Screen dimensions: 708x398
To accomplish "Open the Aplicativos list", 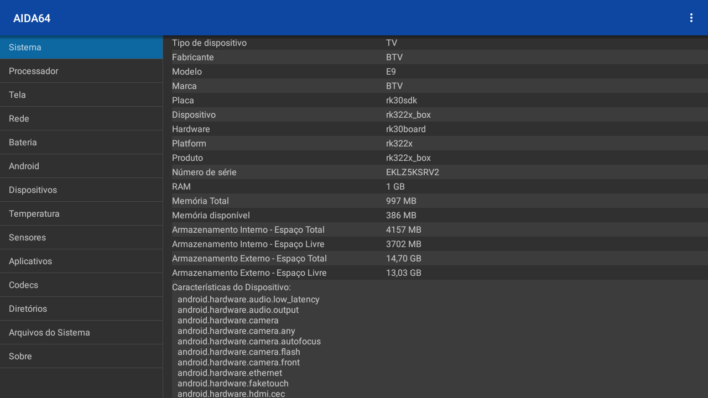I will (x=81, y=261).
